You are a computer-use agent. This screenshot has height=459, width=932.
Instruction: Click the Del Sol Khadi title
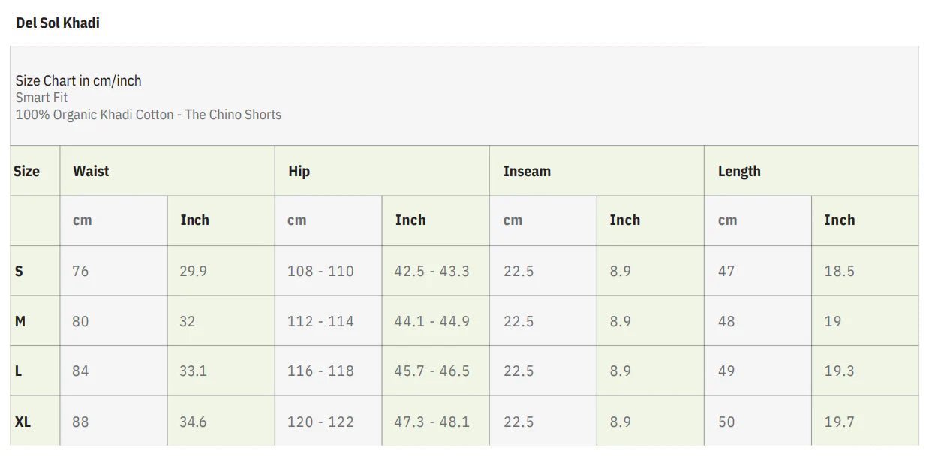click(58, 22)
